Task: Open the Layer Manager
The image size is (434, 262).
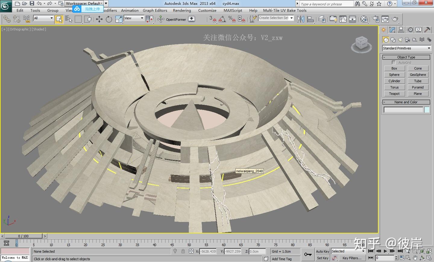Action: click(x=322, y=19)
